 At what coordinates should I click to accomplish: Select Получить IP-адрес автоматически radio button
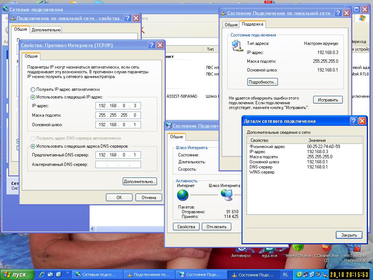[33, 90]
